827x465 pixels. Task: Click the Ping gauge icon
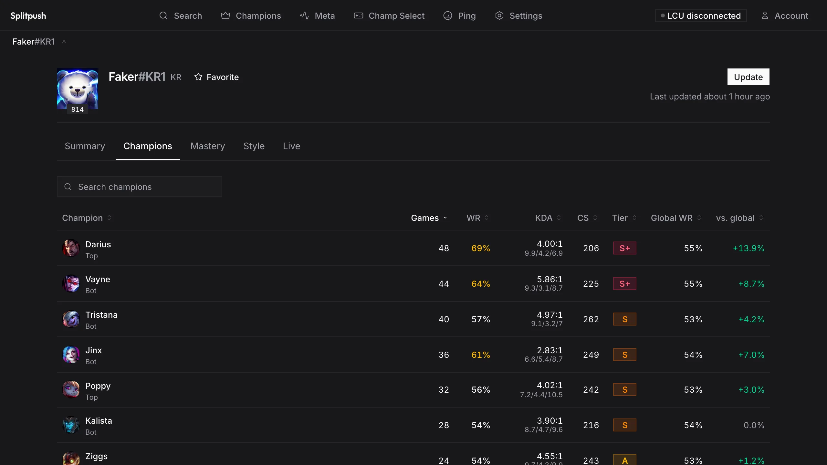tap(448, 15)
